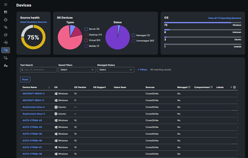Click the sort icon next to Device Name
Screen dimensions: 248x158
(x=49, y=87)
